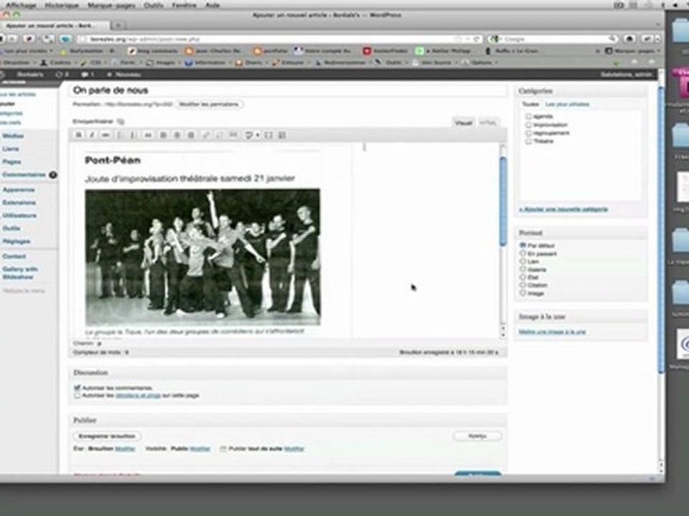Screen dimensions: 689x516
Task: Enable the pingbacks and trackbacks checkbox
Action: 78,396
